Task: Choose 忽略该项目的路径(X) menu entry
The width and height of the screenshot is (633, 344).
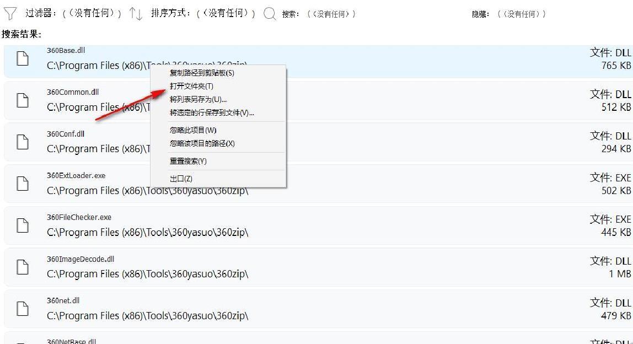Action: (x=202, y=143)
